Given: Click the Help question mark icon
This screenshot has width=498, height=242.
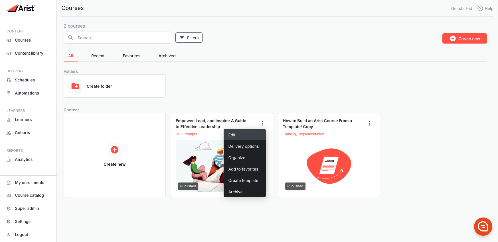Looking at the screenshot, I should tap(480, 8).
